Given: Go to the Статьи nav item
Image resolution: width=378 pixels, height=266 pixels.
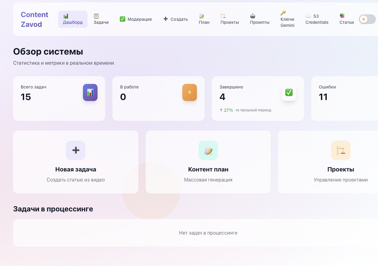Looking at the screenshot, I should click(347, 19).
